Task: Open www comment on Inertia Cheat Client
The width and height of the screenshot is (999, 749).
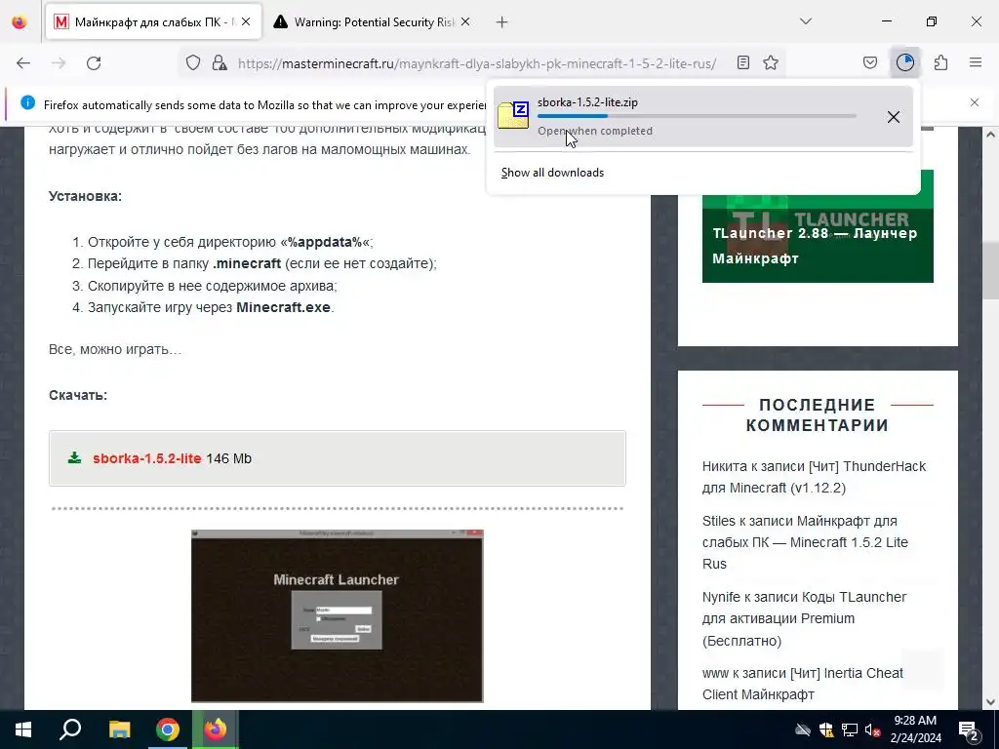Action: pos(803,684)
